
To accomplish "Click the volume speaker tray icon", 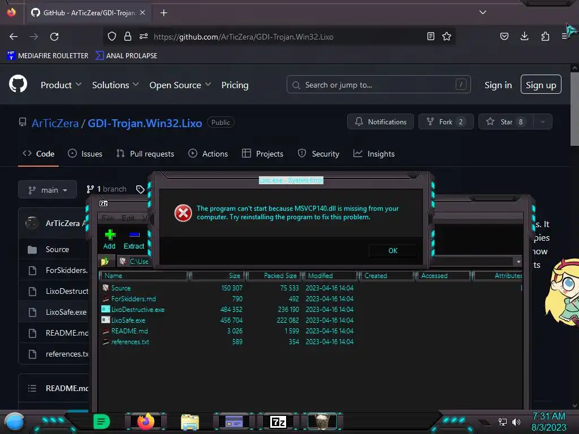I will click(x=516, y=422).
